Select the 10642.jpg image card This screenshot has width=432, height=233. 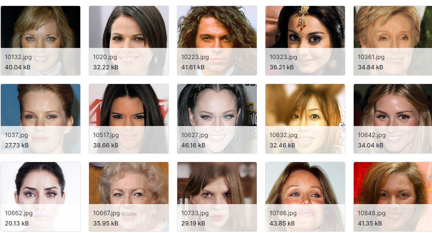coord(393,119)
